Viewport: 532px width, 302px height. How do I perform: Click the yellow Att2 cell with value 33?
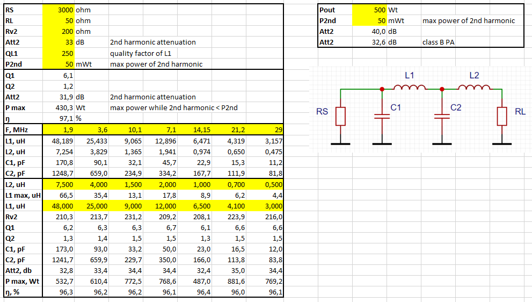[57, 42]
